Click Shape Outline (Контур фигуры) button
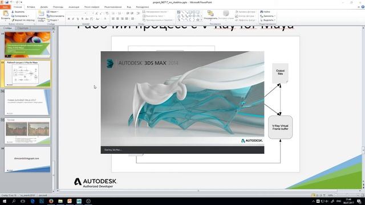The height and width of the screenshot is (205, 365). 245,16
